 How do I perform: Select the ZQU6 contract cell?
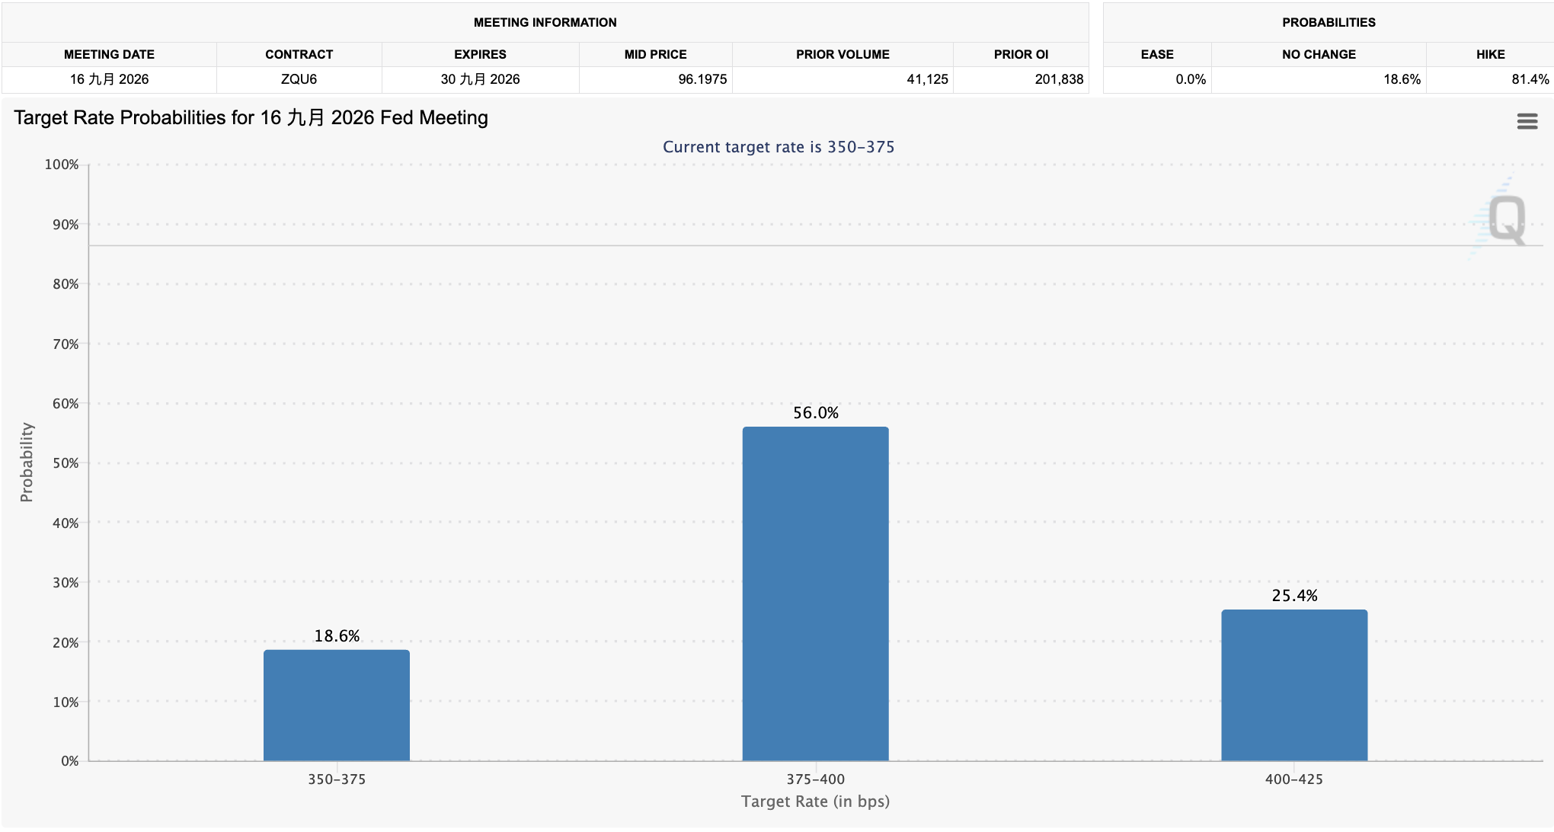[x=299, y=79]
